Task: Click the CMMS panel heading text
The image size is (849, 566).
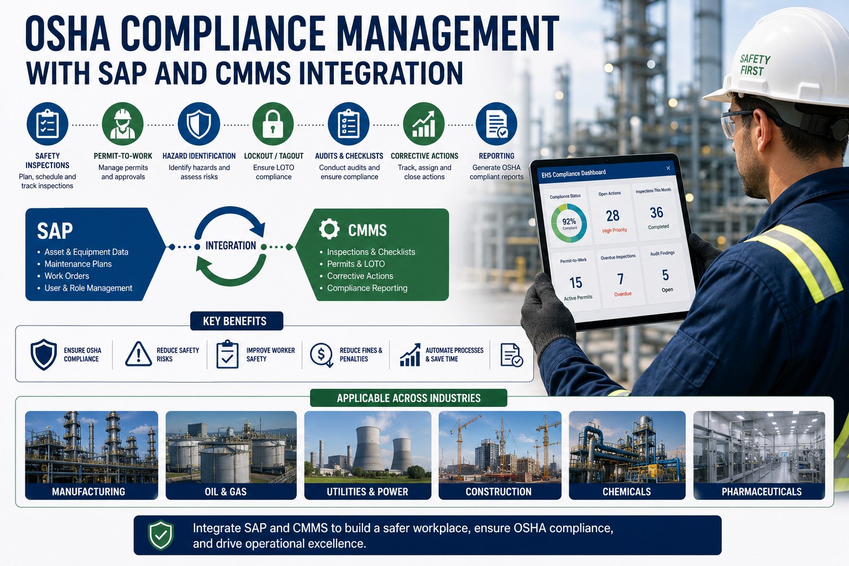Action: point(368,230)
